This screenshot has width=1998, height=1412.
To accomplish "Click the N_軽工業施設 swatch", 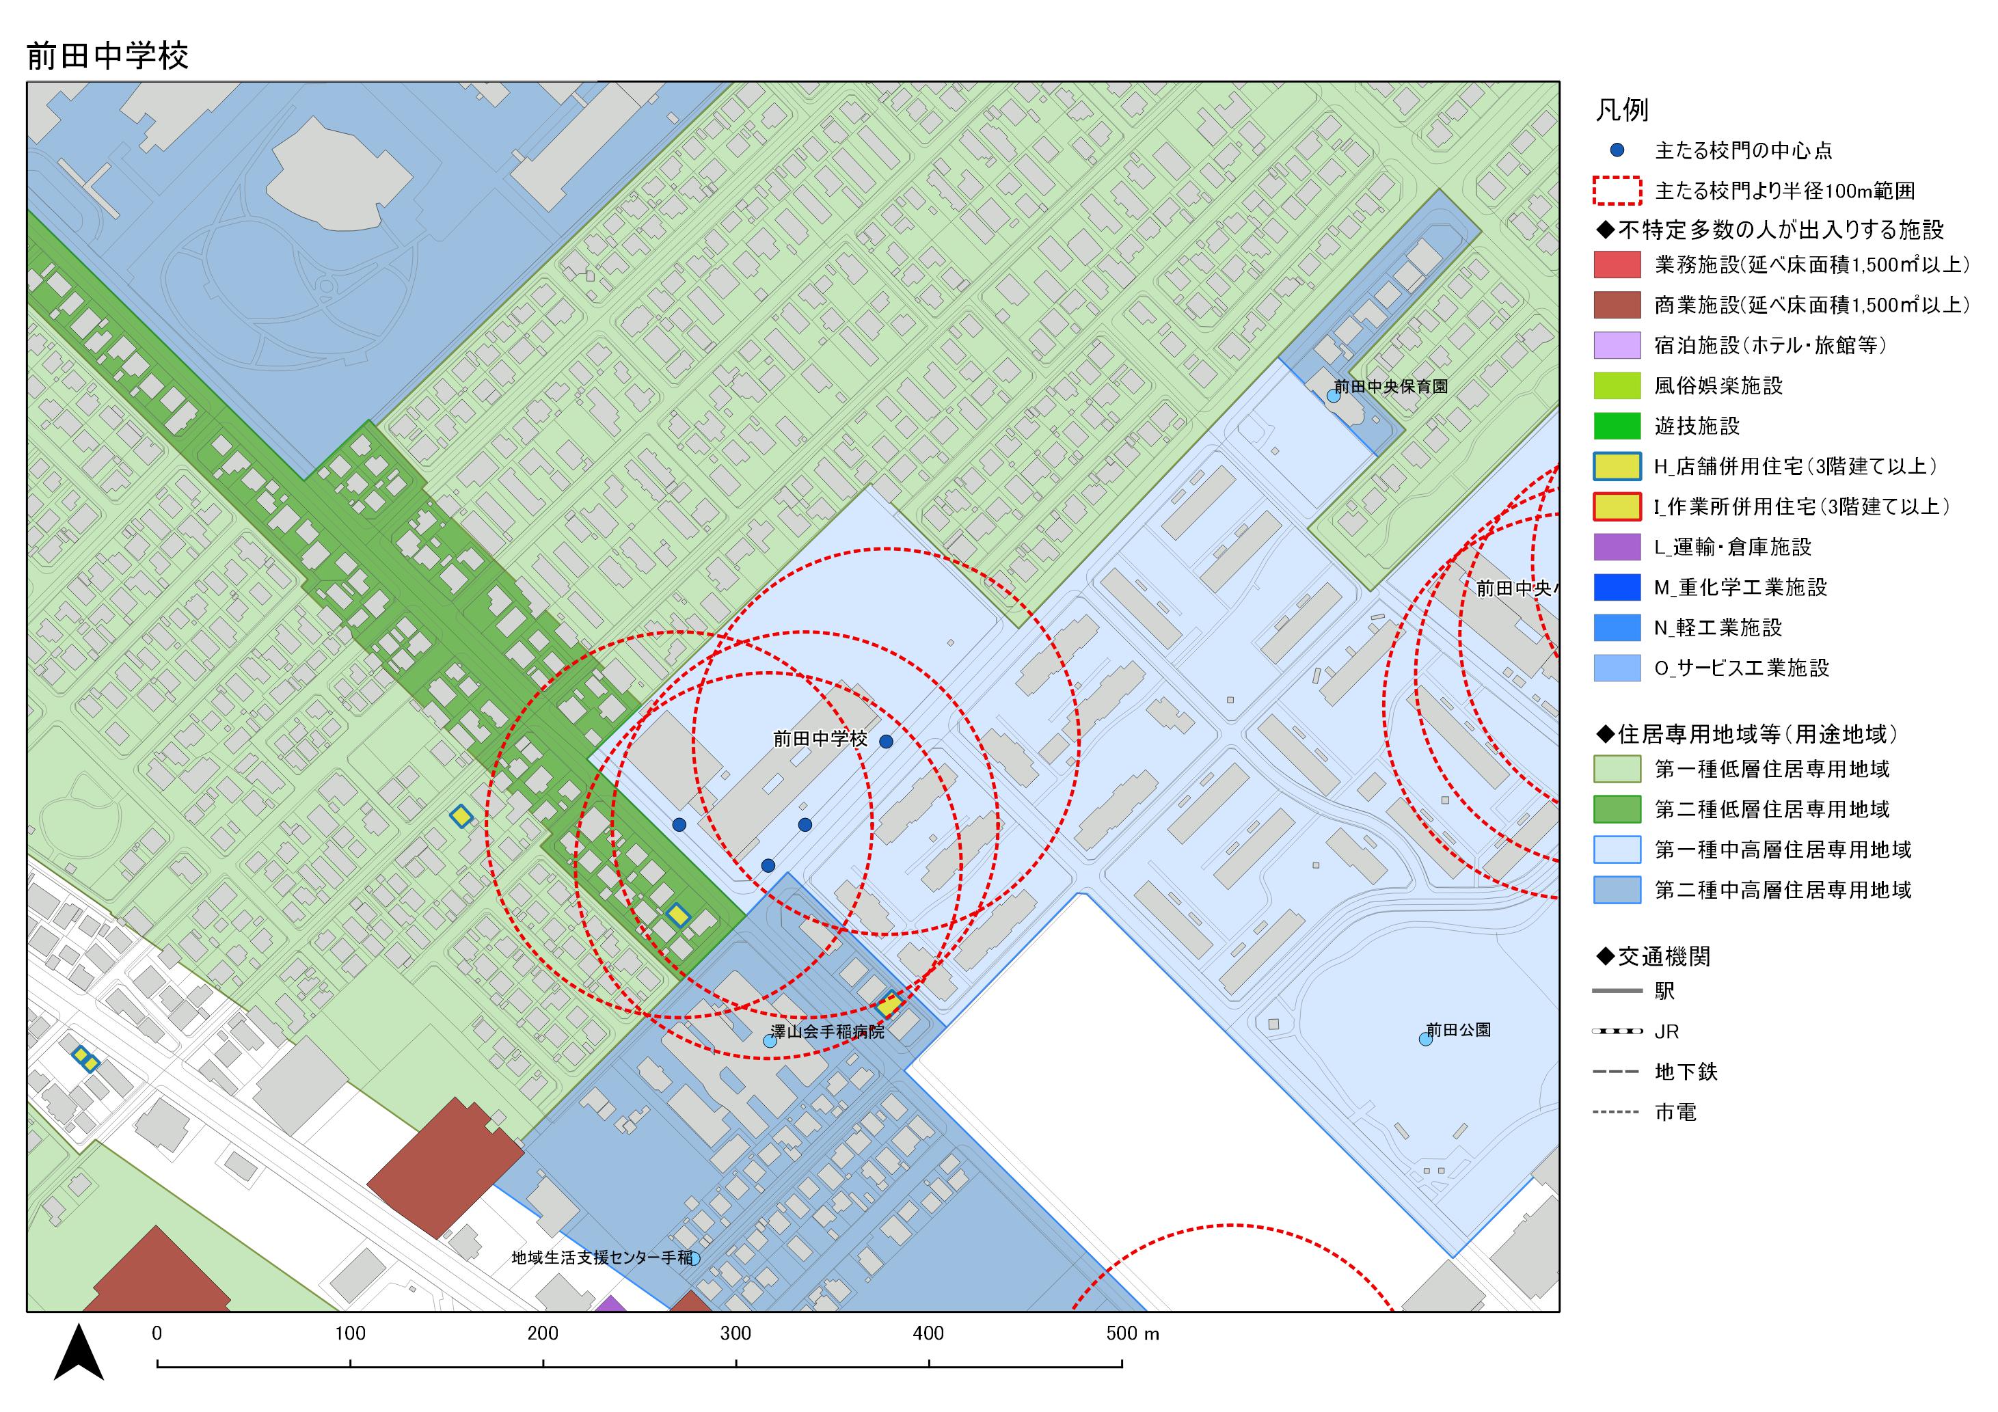I will pyautogui.click(x=1617, y=627).
